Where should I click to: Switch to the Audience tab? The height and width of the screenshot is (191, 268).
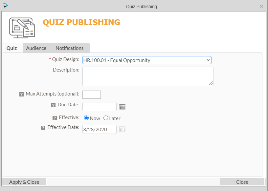coord(36,48)
